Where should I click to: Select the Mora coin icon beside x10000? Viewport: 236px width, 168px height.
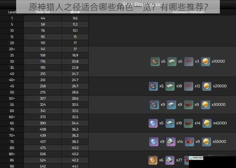(x=205, y=61)
